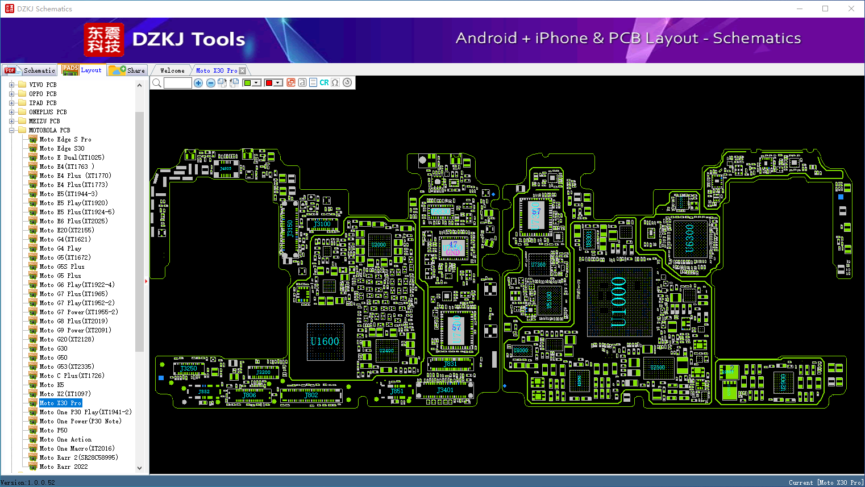
Task: Click the omega symbol toolbar icon
Action: tap(335, 82)
